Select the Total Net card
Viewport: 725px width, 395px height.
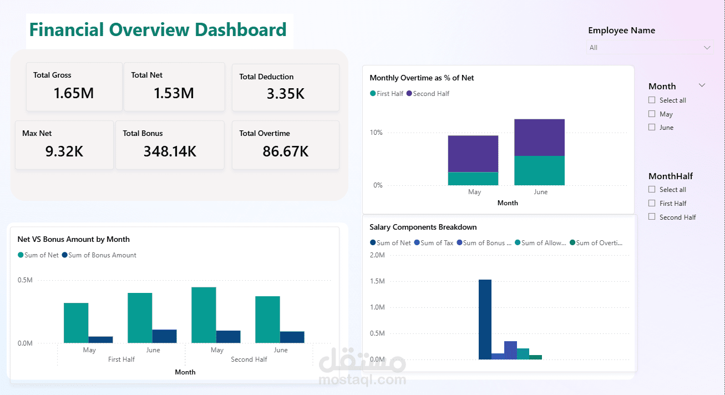pyautogui.click(x=174, y=87)
